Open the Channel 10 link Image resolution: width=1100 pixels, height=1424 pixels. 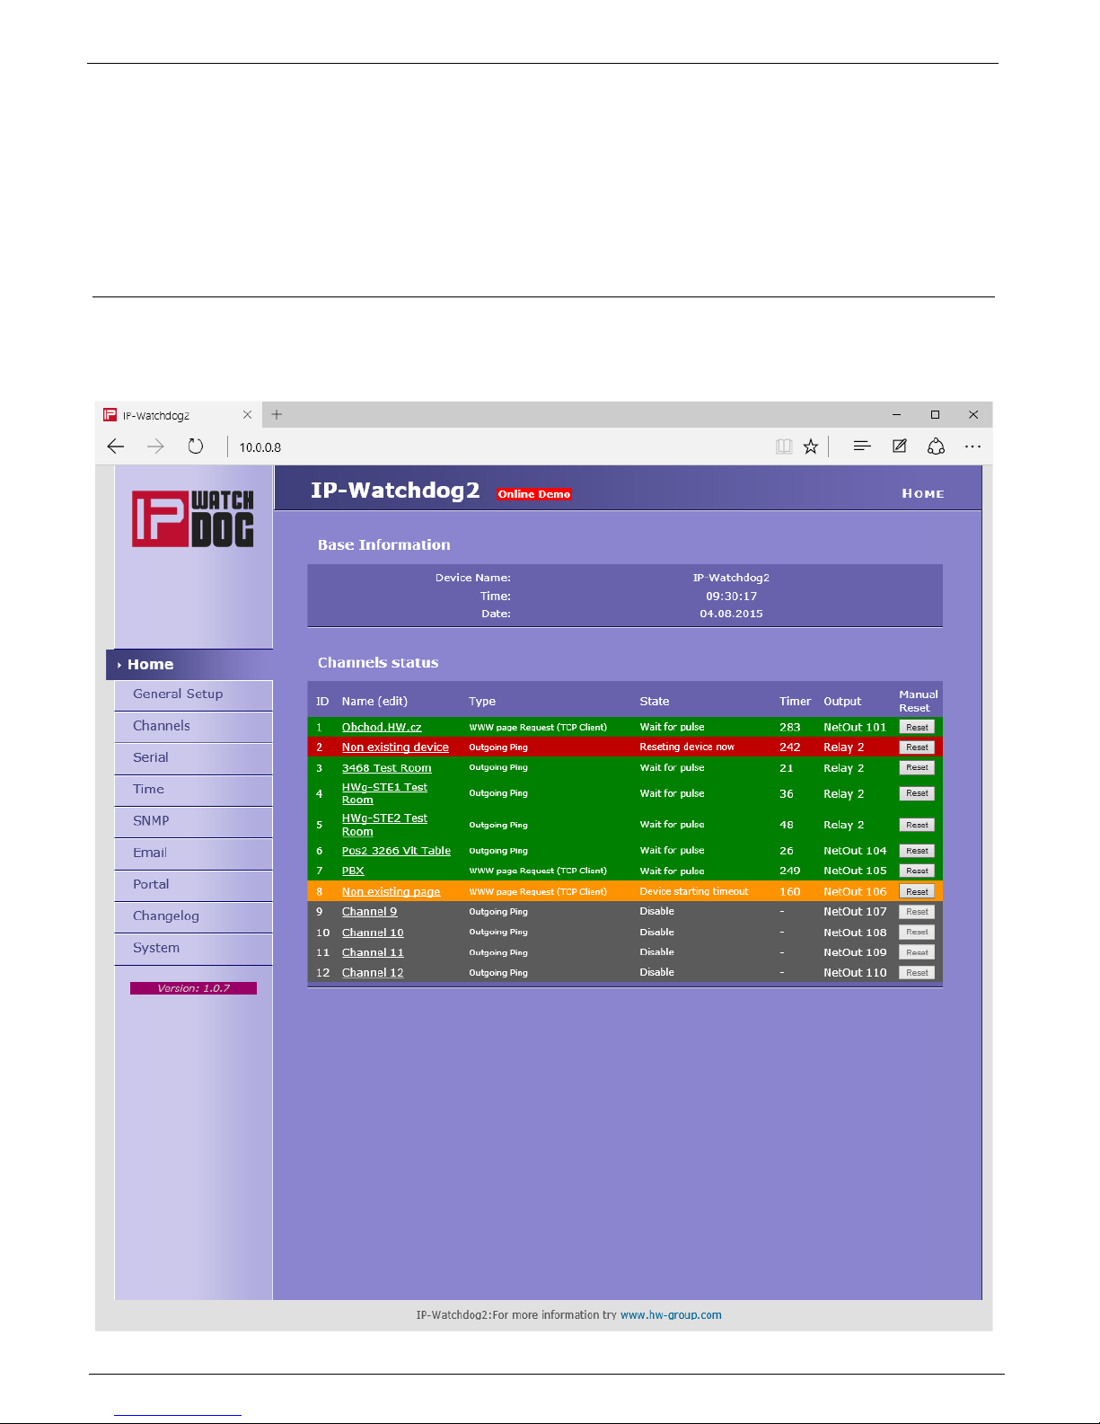[373, 933]
